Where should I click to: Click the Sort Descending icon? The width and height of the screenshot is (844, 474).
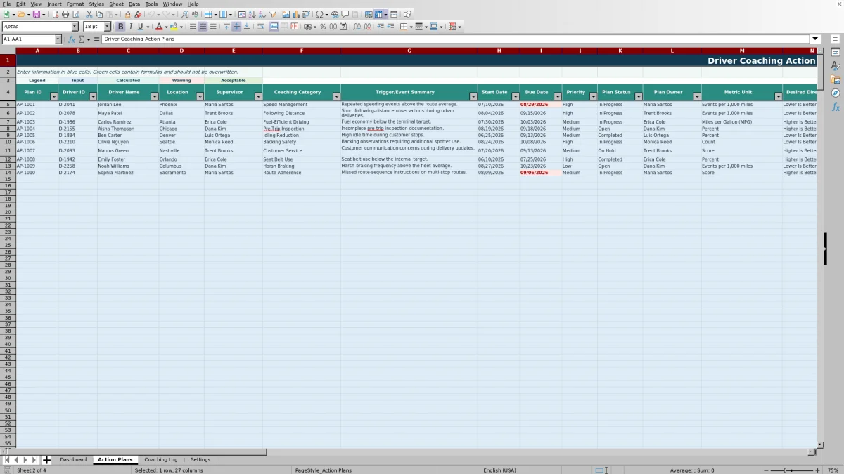pos(262,14)
